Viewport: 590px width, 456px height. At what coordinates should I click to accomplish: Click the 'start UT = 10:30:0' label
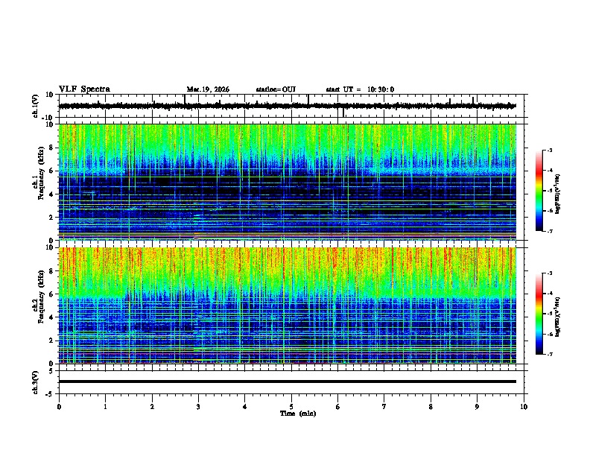coord(360,89)
